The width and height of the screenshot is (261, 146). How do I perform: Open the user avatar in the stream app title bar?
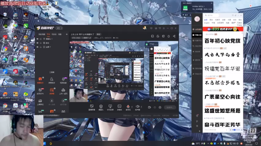pyautogui.click(x=145, y=28)
